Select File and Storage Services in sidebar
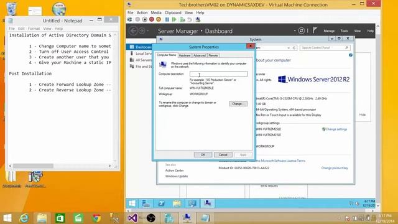 (141, 67)
